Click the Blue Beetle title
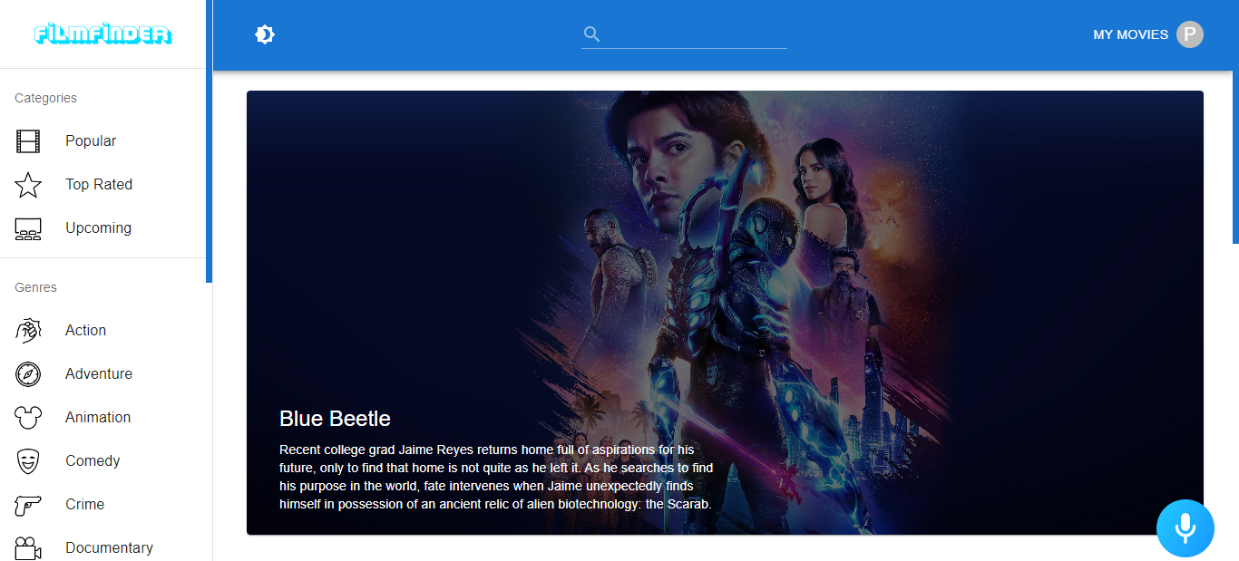Image resolution: width=1239 pixels, height=561 pixels. (x=335, y=419)
